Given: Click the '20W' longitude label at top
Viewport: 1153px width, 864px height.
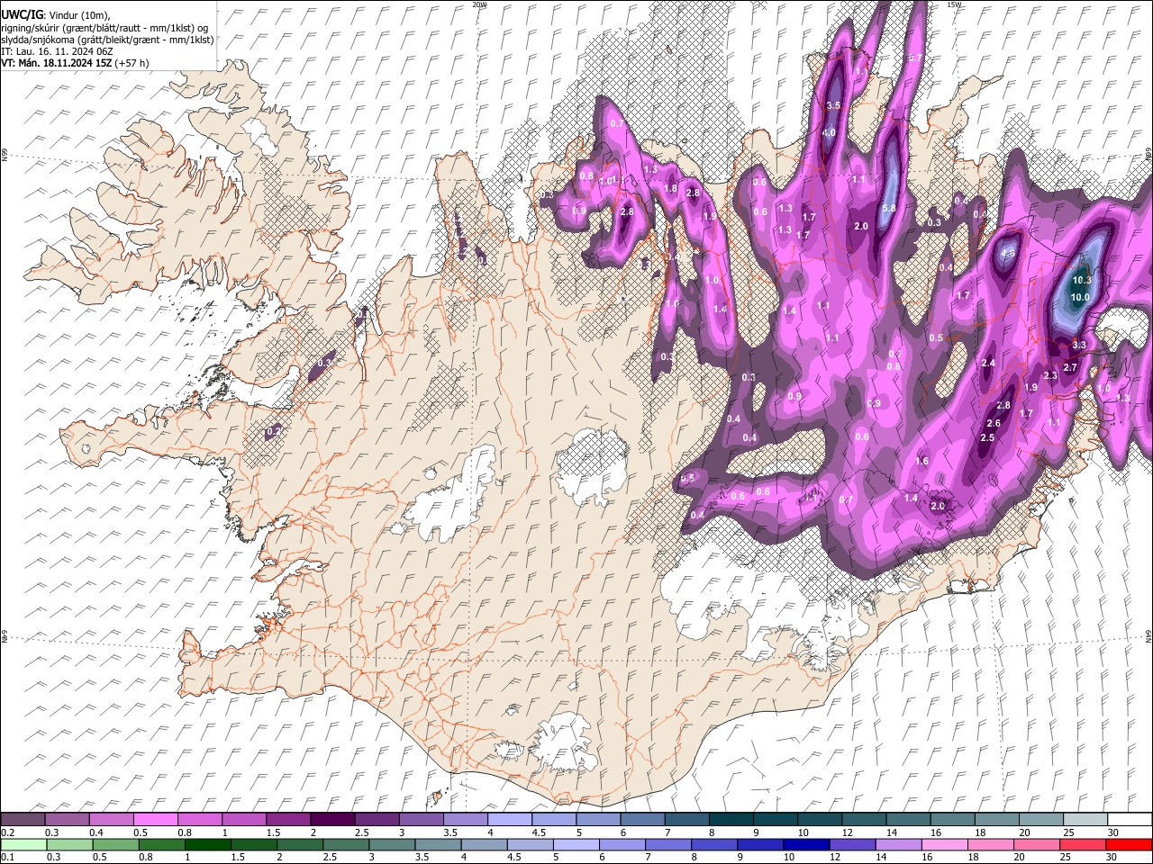Looking at the screenshot, I should pos(479,4).
